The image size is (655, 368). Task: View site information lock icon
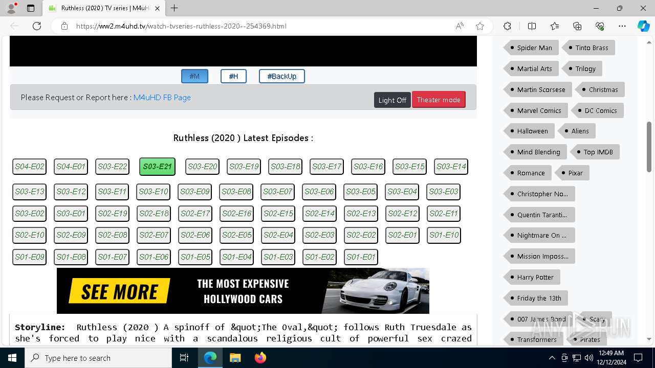64,26
